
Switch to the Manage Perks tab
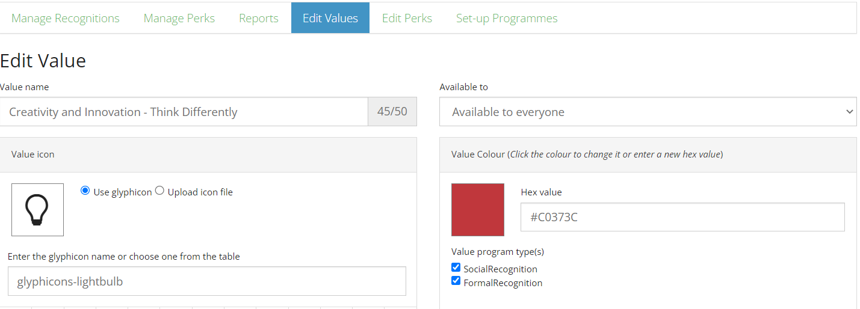(x=179, y=18)
